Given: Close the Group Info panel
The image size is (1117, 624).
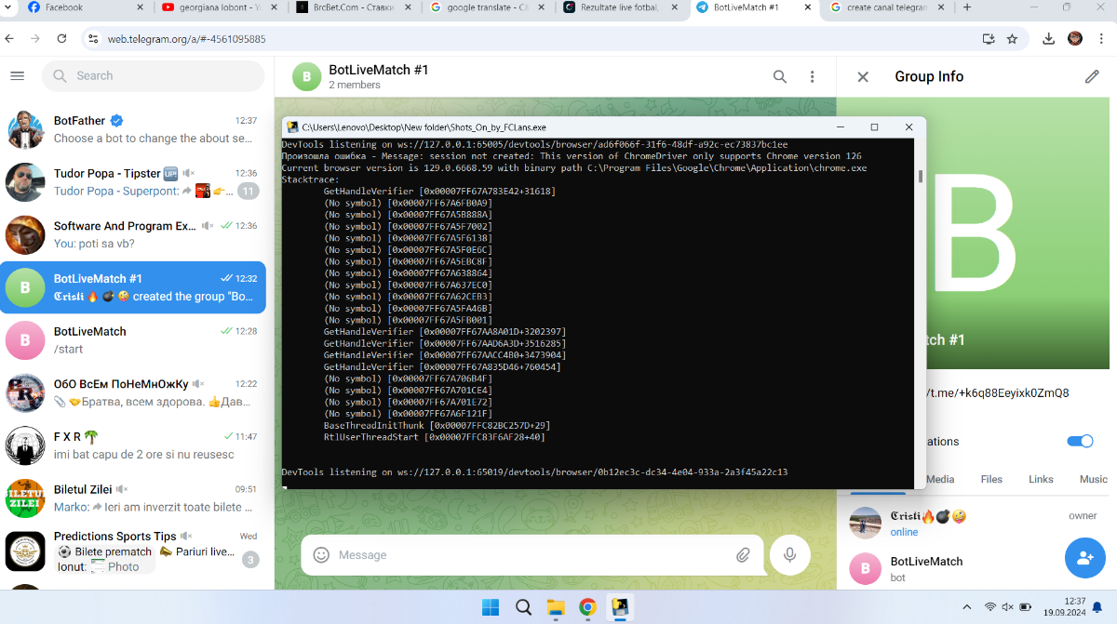Looking at the screenshot, I should coord(863,77).
